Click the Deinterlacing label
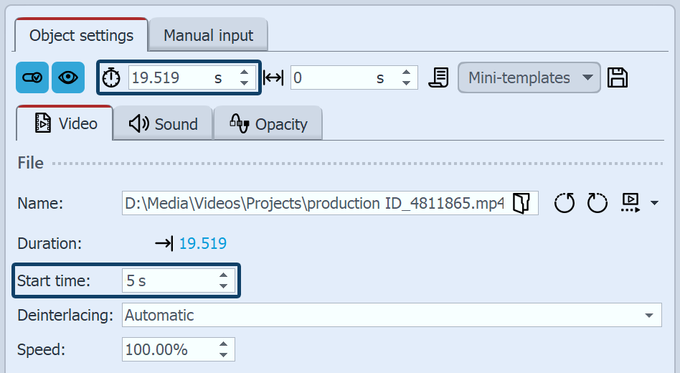 65,316
